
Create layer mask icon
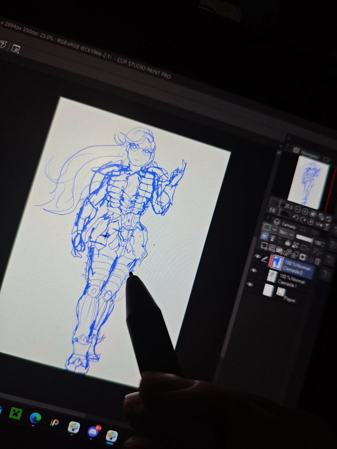click(303, 257)
